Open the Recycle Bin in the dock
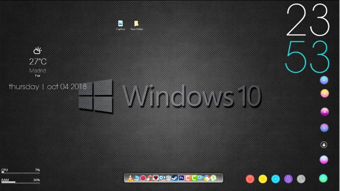This screenshot has height=191, width=340. pos(168,178)
